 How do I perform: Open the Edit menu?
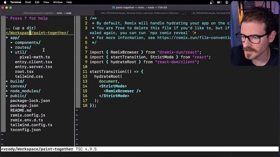click(37, 2)
